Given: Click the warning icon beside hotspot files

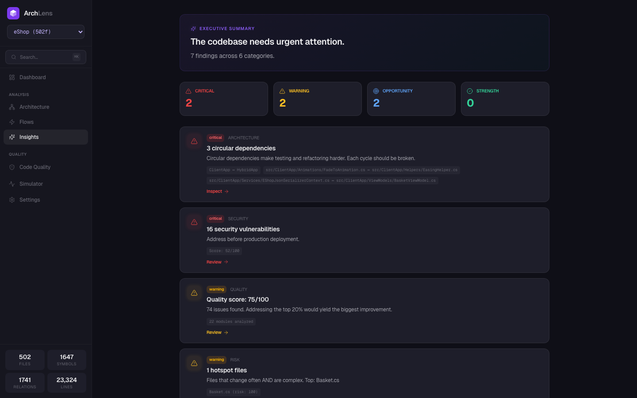Looking at the screenshot, I should tap(194, 363).
